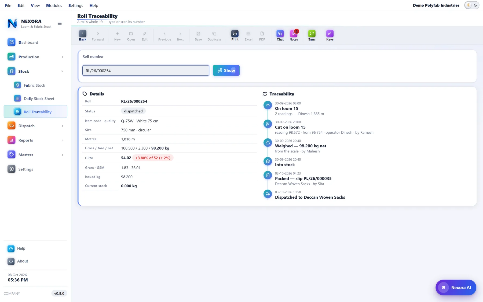Click the Roll number input field
Image resolution: width=483 pixels, height=302 pixels.
tap(146, 71)
